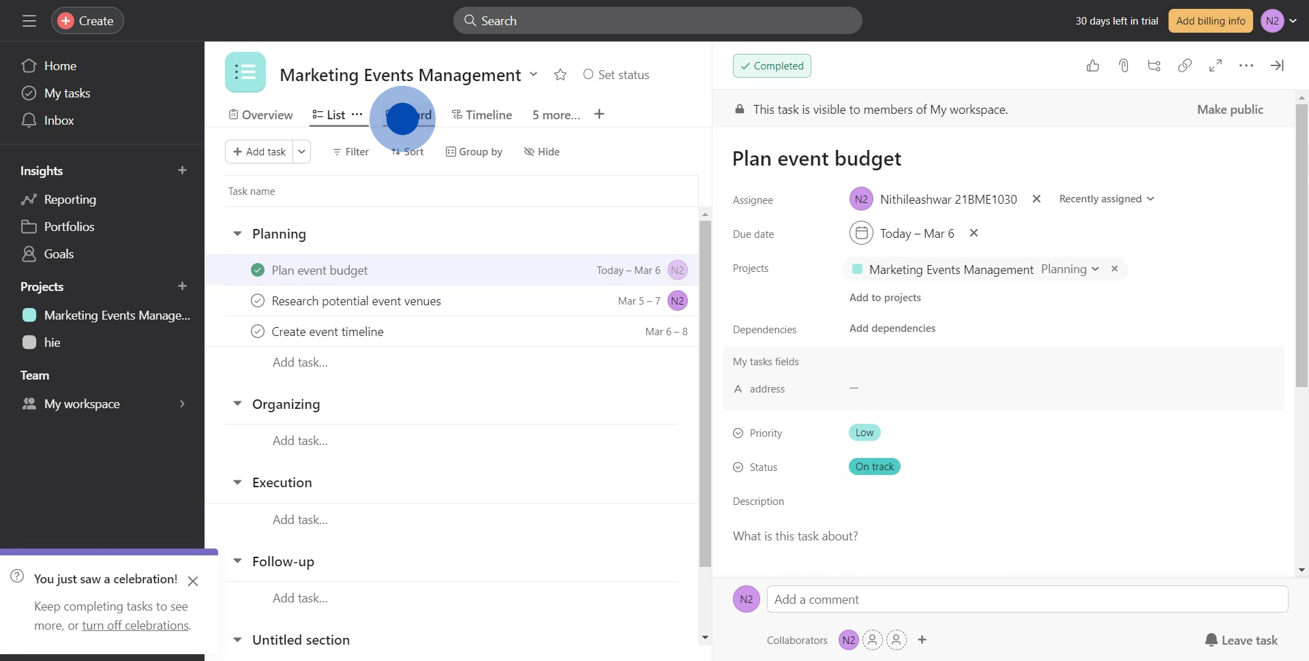Image resolution: width=1309 pixels, height=661 pixels.
Task: Open the N2 account avatar menu
Action: [1278, 21]
